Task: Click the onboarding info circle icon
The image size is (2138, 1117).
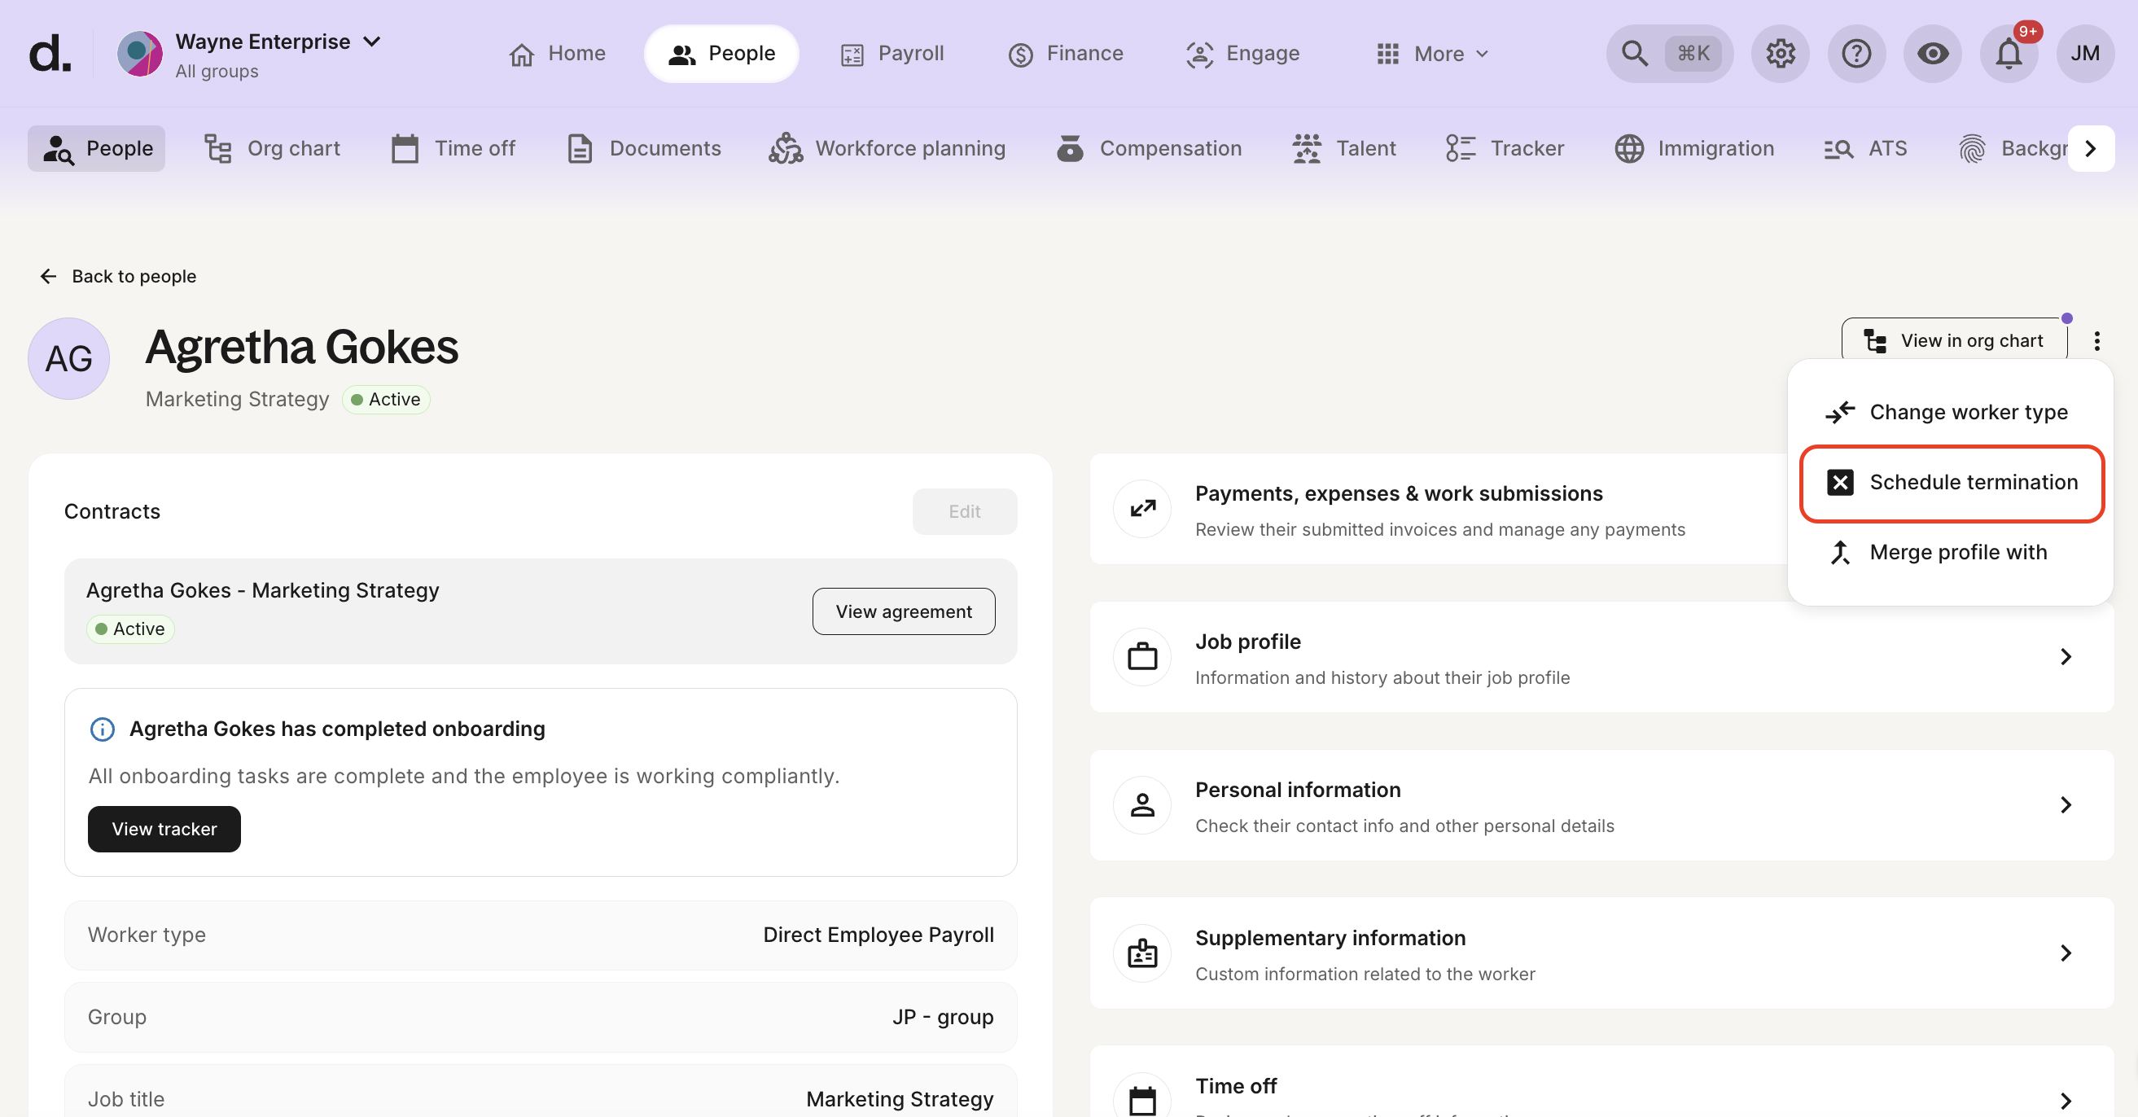Action: point(102,729)
